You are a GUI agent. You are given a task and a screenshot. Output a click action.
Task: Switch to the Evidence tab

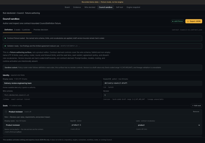tap(77, 7)
